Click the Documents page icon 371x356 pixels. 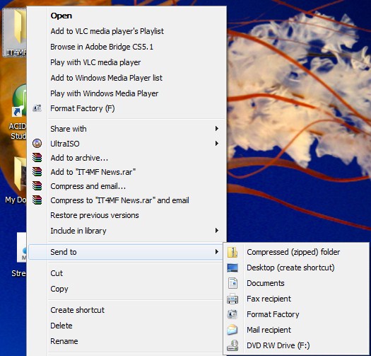pos(232,283)
